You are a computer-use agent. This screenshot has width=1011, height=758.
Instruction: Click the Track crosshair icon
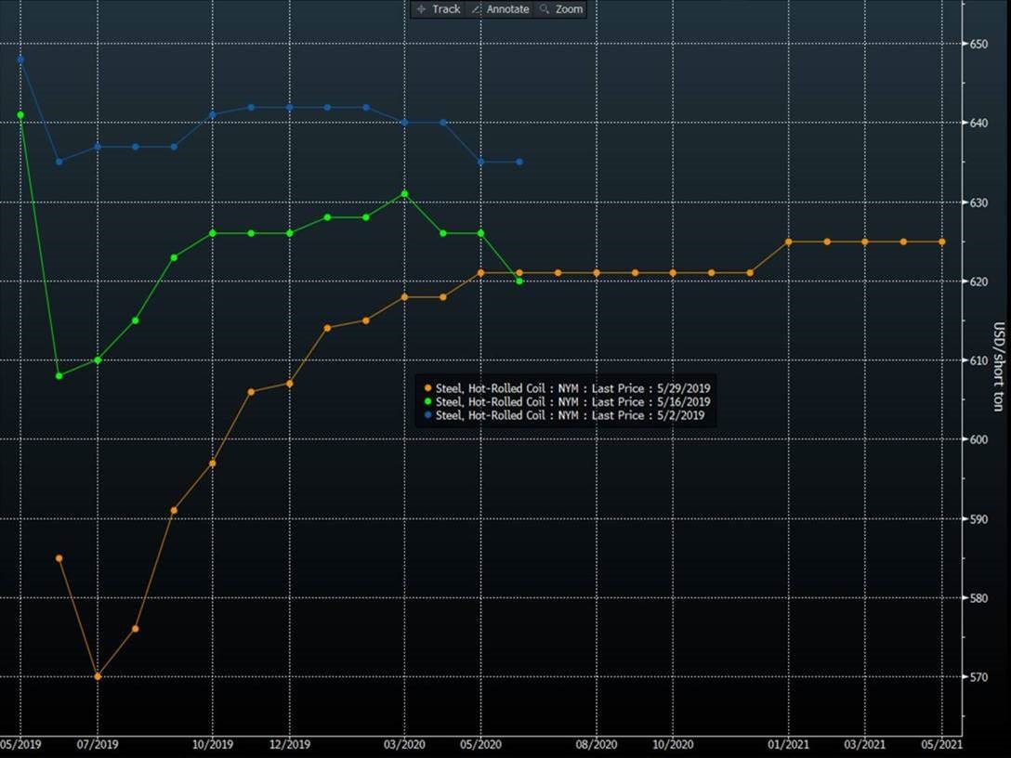point(422,9)
